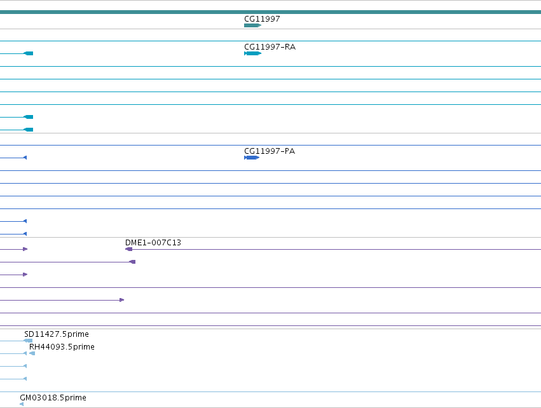Screen dimensions: 541x408
Task: Click the CG11997-PA protein label
Action: [x=270, y=151]
